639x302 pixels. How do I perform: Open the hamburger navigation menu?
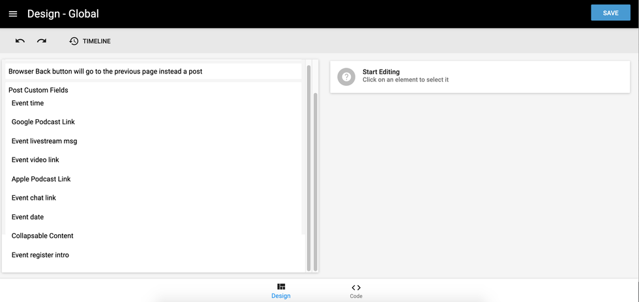(13, 14)
